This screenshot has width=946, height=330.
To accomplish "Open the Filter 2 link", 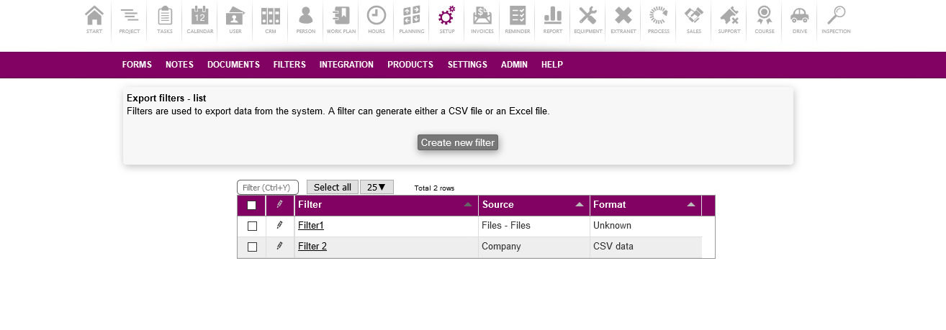I will click(312, 247).
